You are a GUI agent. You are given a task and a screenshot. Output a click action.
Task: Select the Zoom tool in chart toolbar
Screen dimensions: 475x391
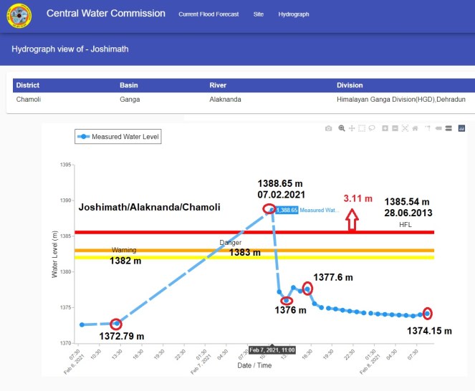coord(342,128)
